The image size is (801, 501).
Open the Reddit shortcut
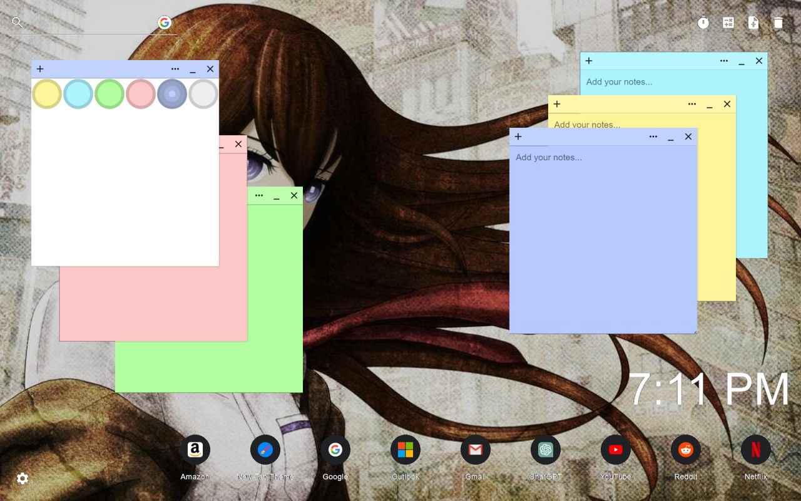tap(686, 450)
